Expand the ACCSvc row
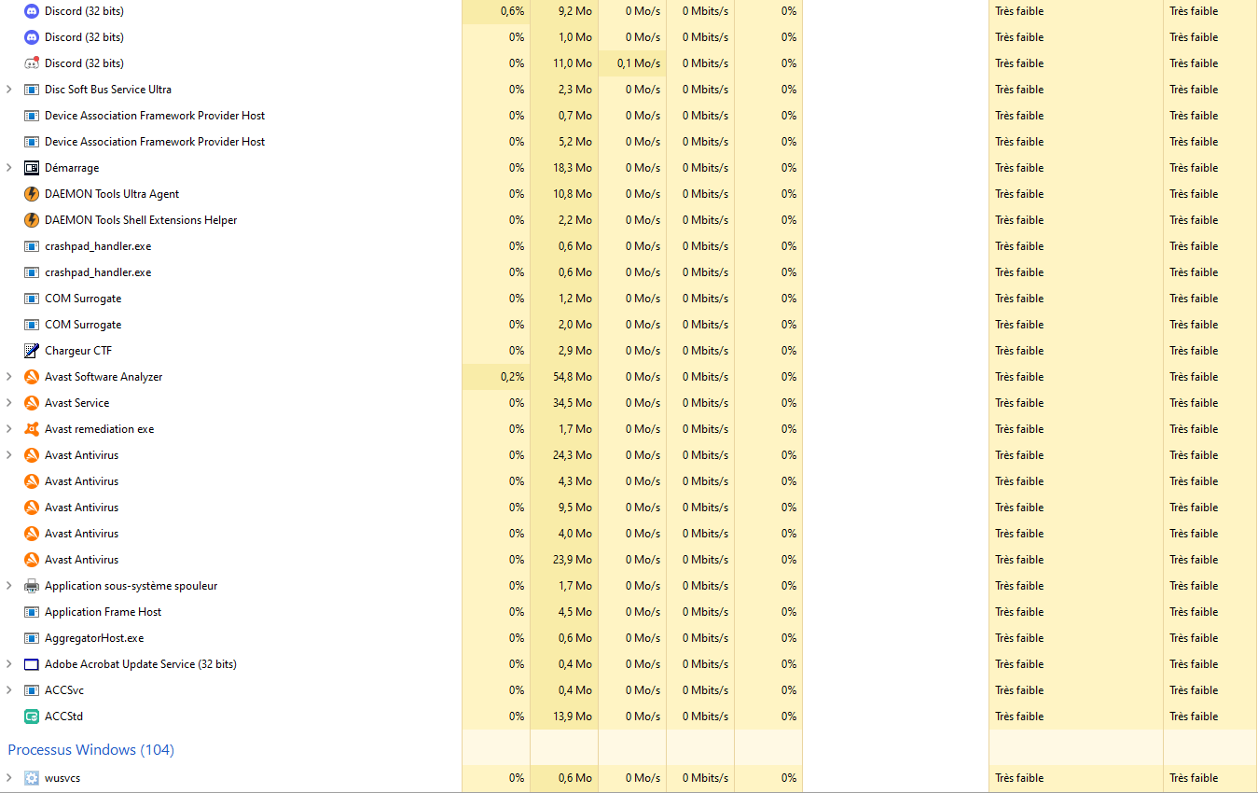The image size is (1258, 793). click(9, 690)
